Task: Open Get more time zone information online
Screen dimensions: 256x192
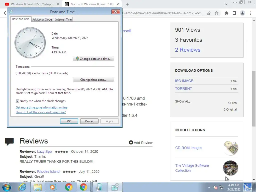Action: click(x=41, y=107)
